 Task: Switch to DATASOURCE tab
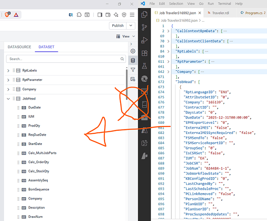19,47
